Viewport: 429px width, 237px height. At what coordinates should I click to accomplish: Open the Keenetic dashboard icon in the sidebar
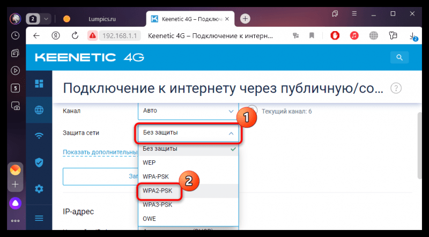[39, 84]
